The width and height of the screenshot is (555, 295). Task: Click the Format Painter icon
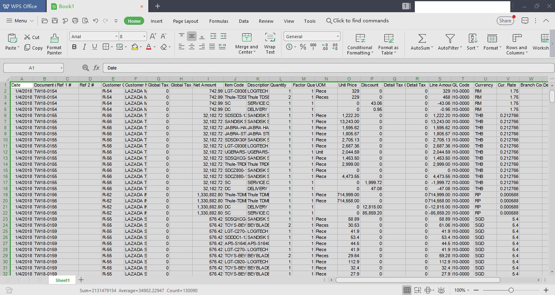point(54,39)
